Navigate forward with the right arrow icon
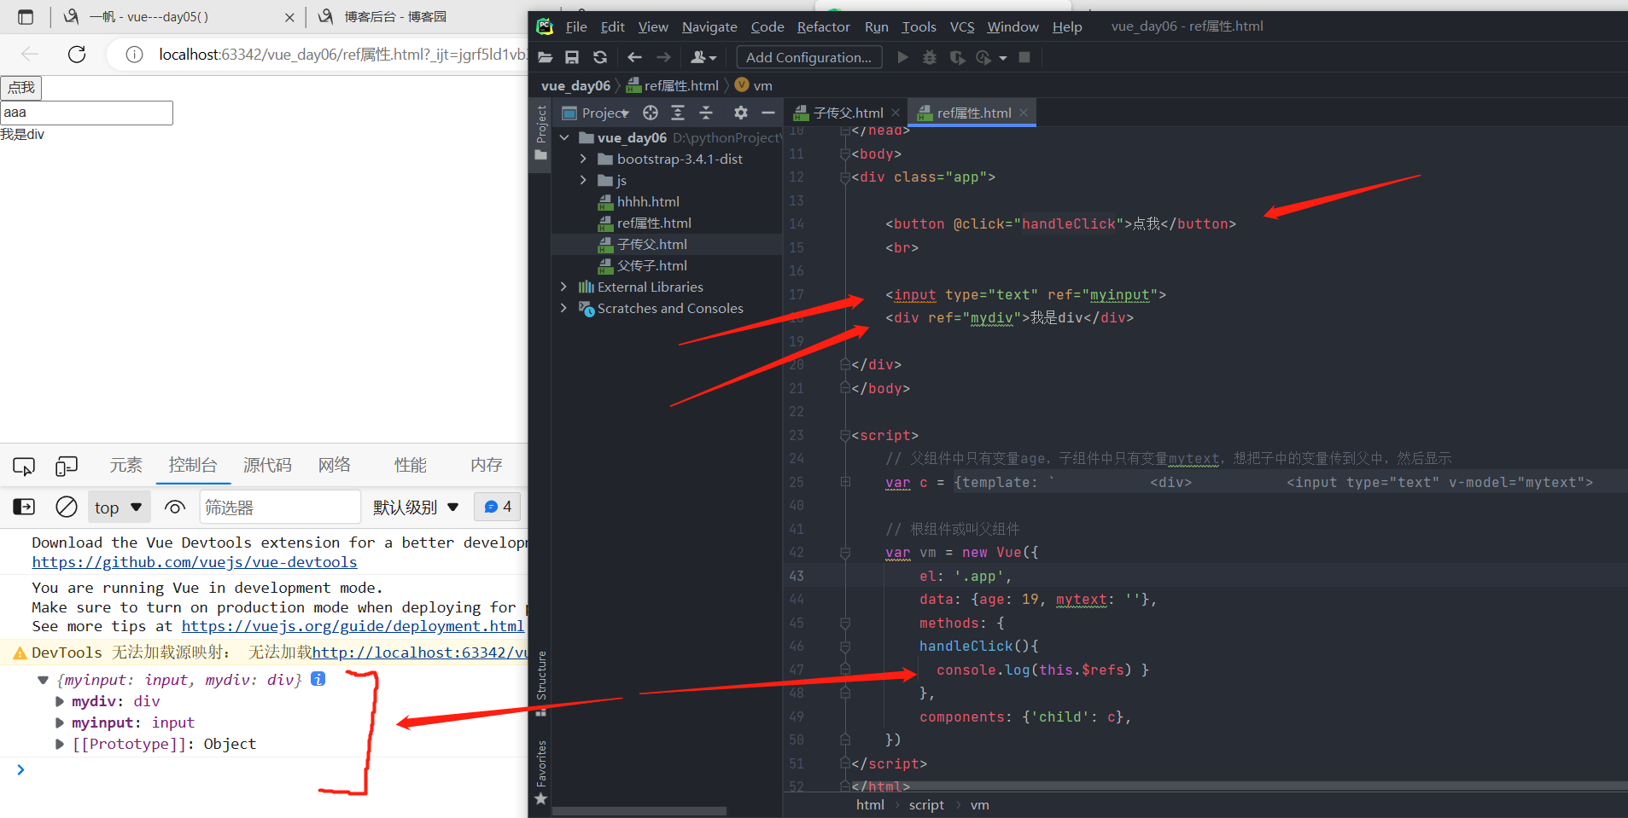This screenshot has width=1628, height=818. [x=663, y=57]
